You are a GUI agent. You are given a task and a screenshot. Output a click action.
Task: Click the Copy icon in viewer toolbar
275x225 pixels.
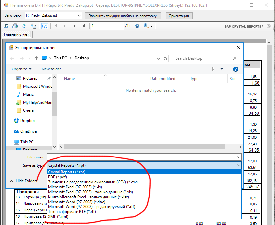tap(33, 26)
